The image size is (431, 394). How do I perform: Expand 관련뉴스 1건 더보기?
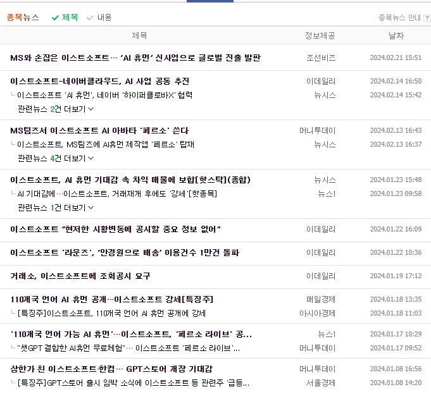(56, 207)
